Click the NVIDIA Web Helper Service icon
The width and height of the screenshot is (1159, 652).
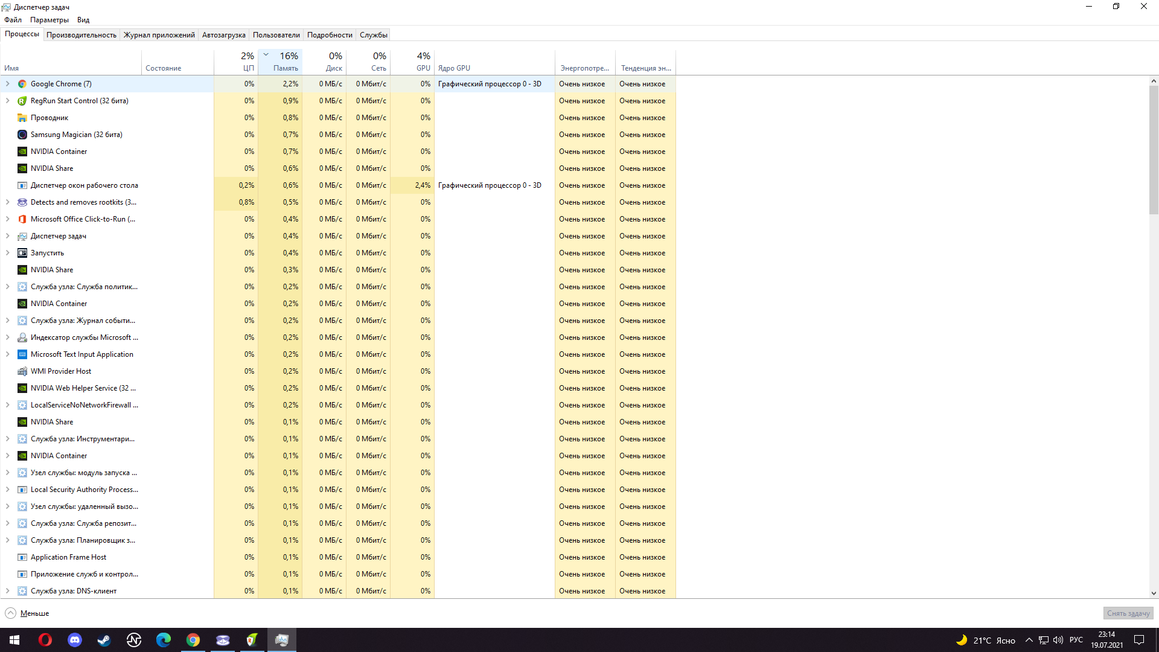(x=22, y=388)
